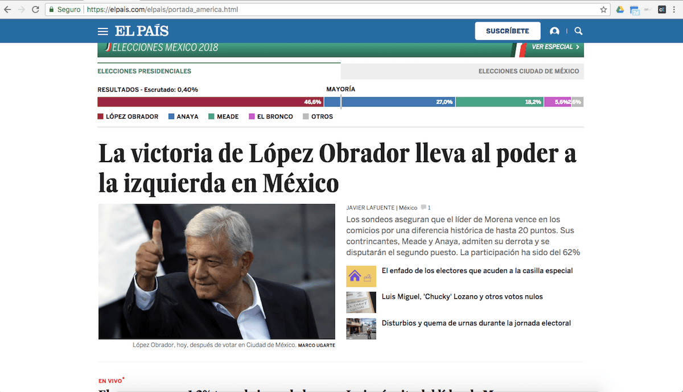Click the comment count beside Javier Lafuente byline
Viewport: 683px width, 392px height.
[x=426, y=207]
